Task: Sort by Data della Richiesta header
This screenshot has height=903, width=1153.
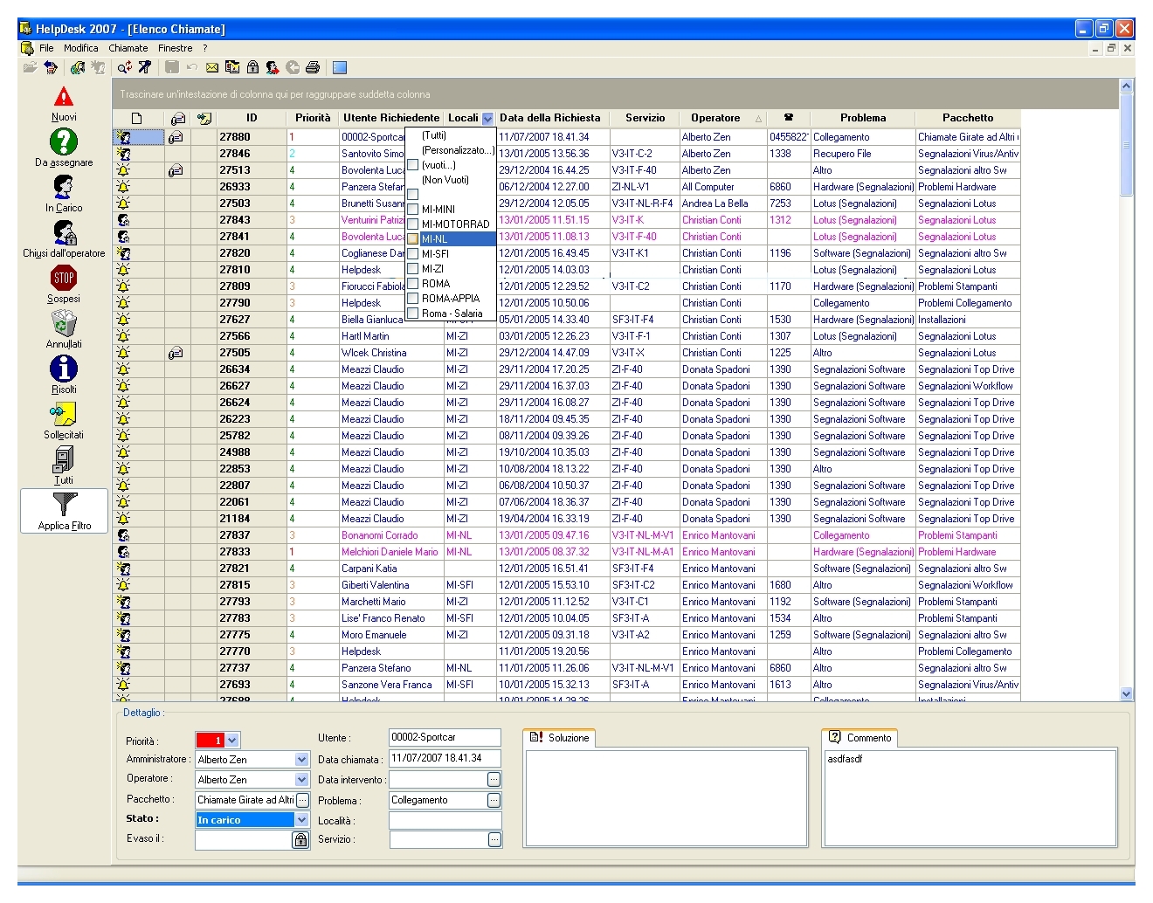Action: (550, 118)
